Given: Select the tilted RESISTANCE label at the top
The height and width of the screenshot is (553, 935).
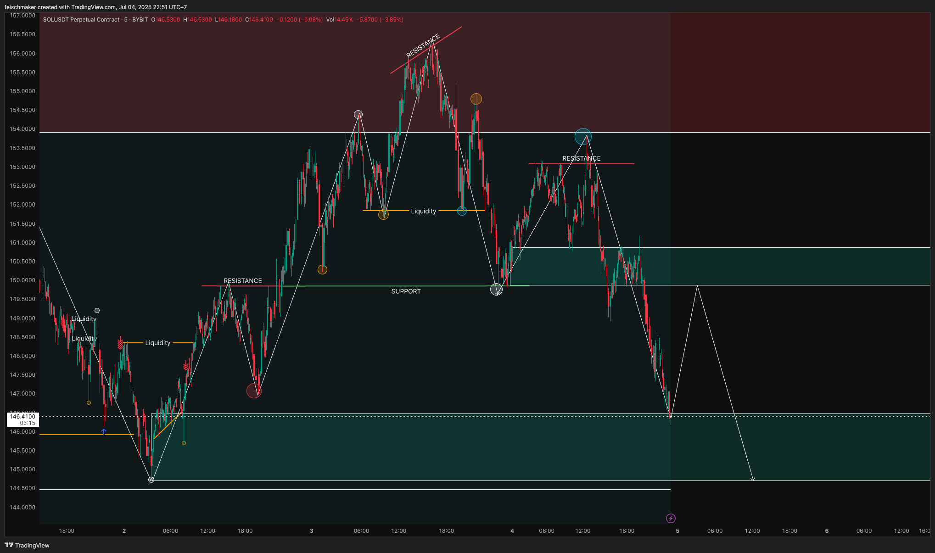Looking at the screenshot, I should (423, 45).
